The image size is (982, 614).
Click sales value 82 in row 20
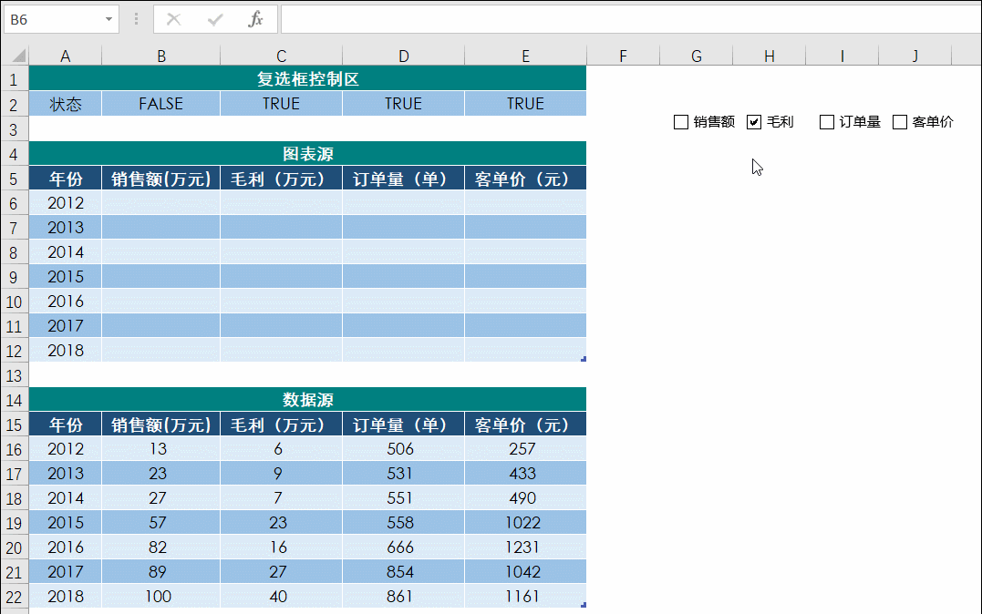(161, 547)
